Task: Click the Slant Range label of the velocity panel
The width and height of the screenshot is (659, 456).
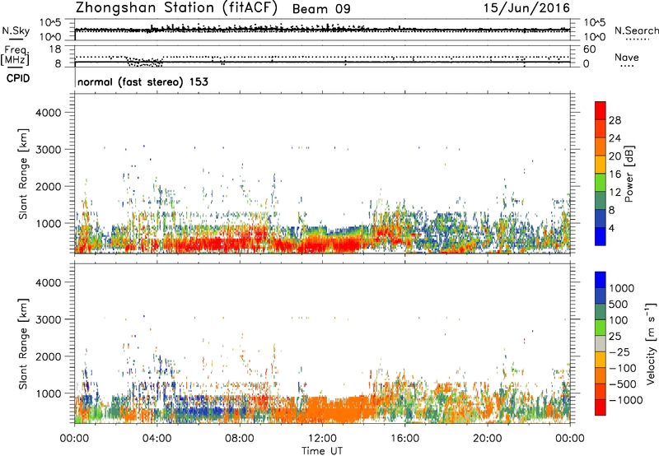Action: pyautogui.click(x=23, y=344)
